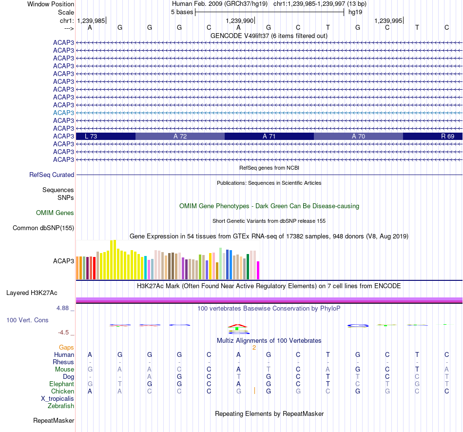Open the H3K27Ac Mark track title
463x432 pixels.
pos(269,286)
